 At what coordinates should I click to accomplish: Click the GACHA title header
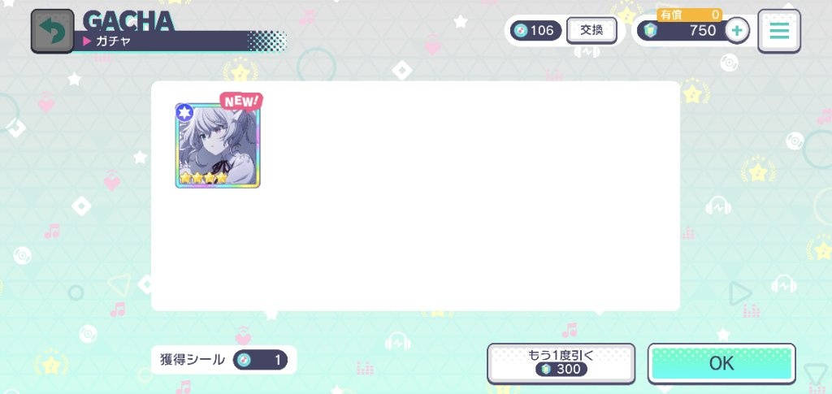point(129,21)
